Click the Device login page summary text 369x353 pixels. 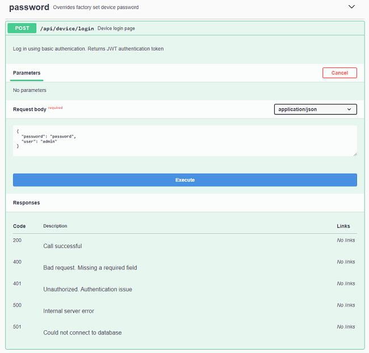[x=116, y=28]
